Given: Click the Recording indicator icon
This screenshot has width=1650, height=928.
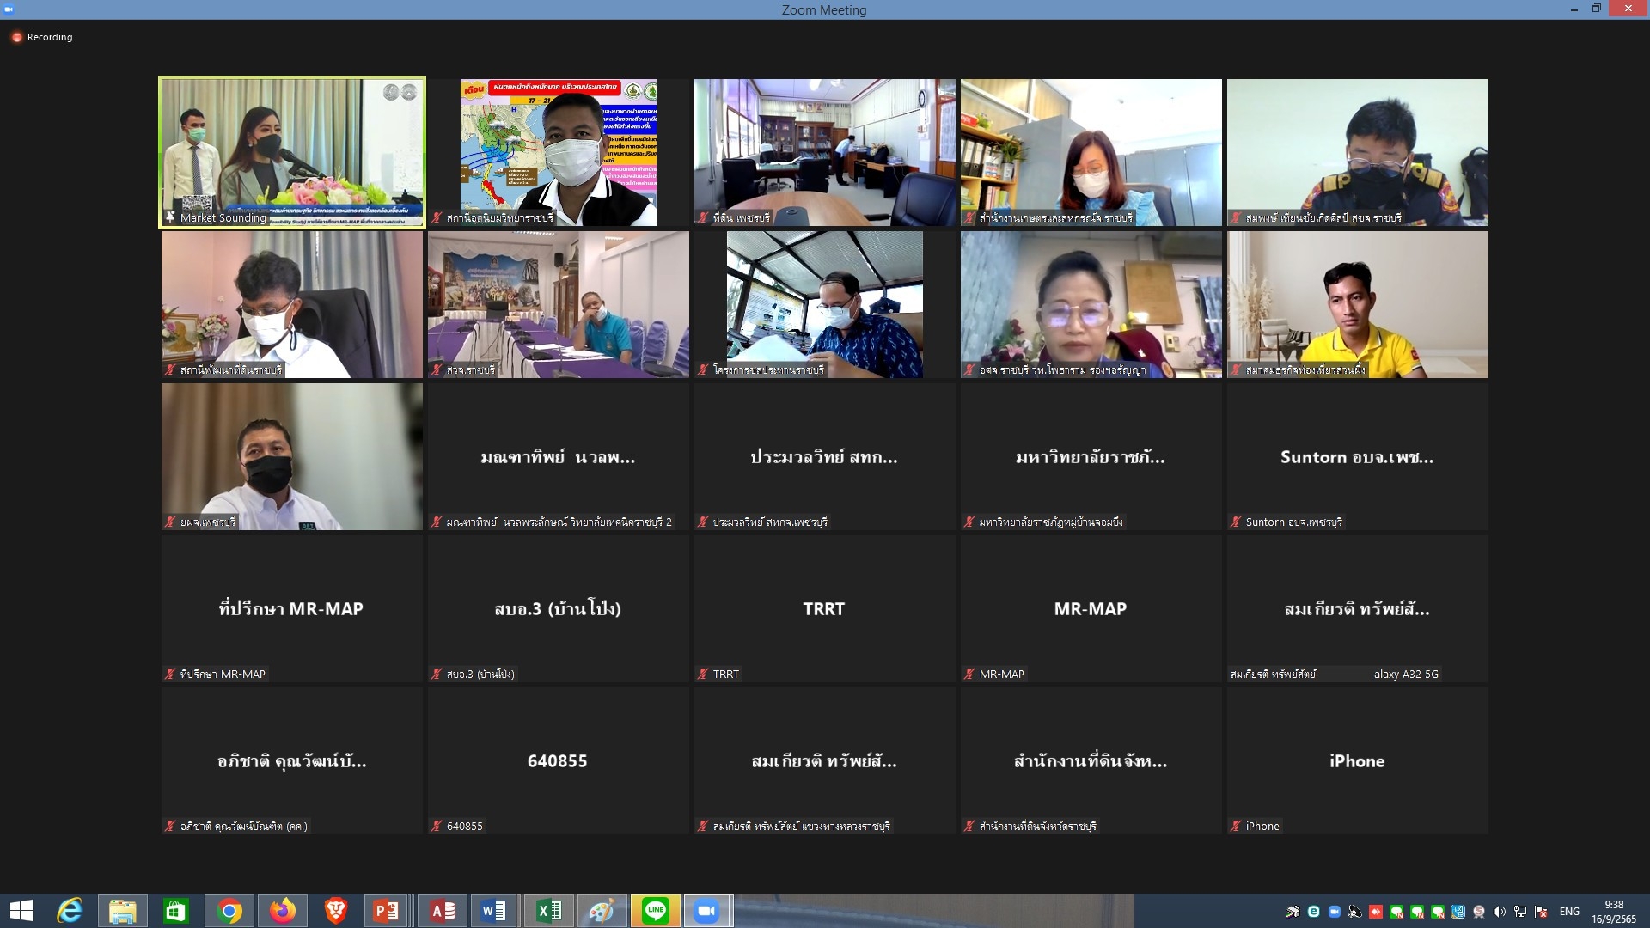Looking at the screenshot, I should [16, 37].
